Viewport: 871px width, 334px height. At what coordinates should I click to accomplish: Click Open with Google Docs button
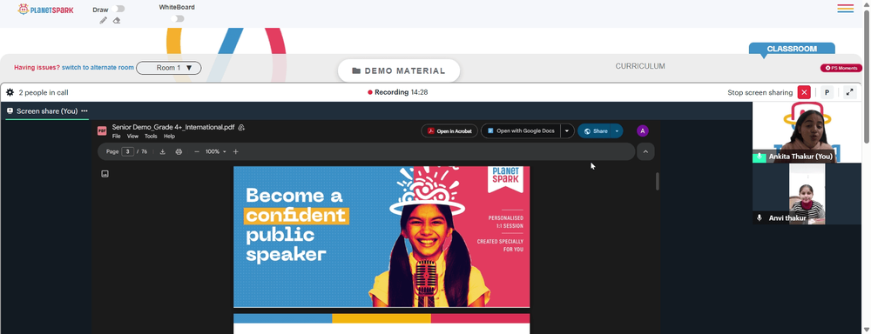click(521, 131)
